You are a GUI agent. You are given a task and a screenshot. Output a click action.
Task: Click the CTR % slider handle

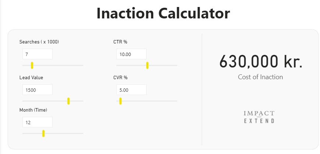click(147, 66)
